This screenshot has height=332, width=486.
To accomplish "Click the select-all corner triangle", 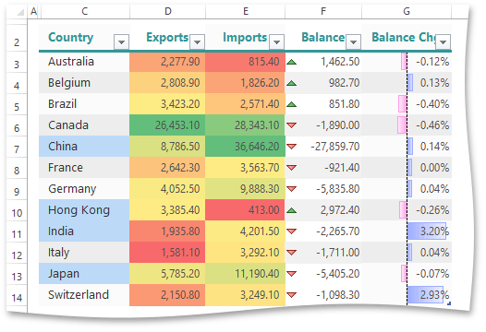I will tap(20, 12).
